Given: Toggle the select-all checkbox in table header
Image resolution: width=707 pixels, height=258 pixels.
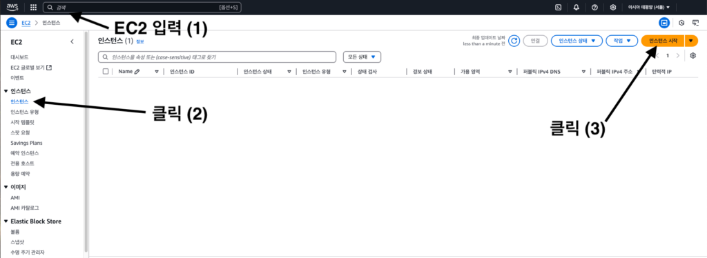Looking at the screenshot, I should pyautogui.click(x=106, y=72).
